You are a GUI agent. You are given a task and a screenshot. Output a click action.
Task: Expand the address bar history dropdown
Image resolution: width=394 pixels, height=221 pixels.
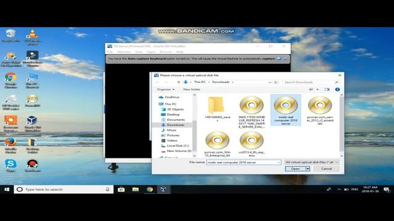tap(270, 82)
